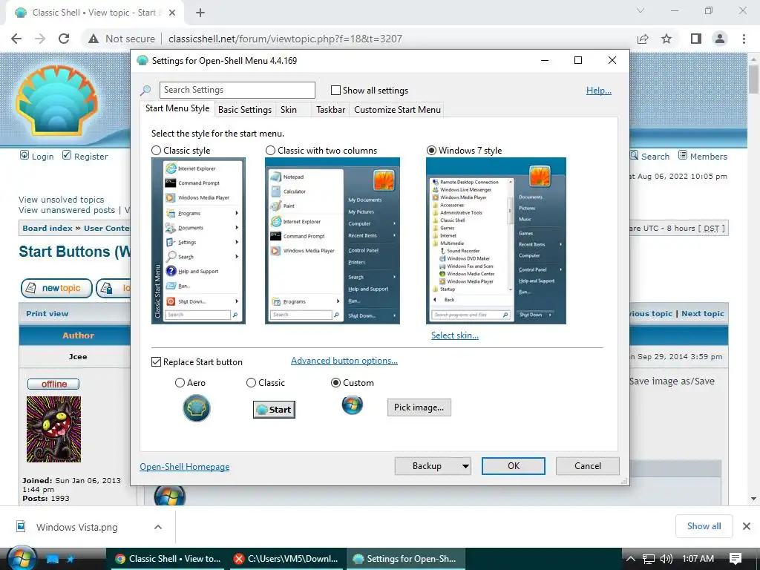
Task: Click the Not secure warning icon
Action: pyautogui.click(x=94, y=39)
